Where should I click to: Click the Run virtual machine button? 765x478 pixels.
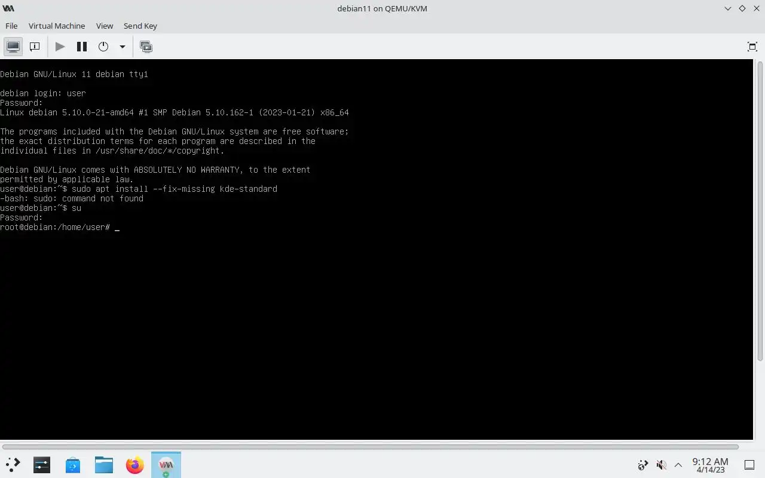[x=60, y=47]
